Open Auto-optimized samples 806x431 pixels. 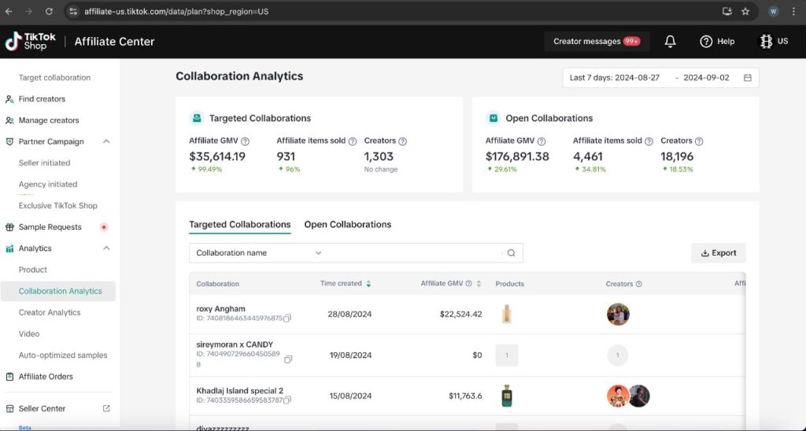coord(63,355)
